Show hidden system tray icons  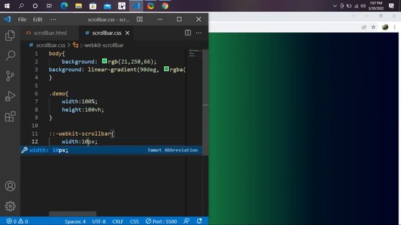[x=335, y=6]
